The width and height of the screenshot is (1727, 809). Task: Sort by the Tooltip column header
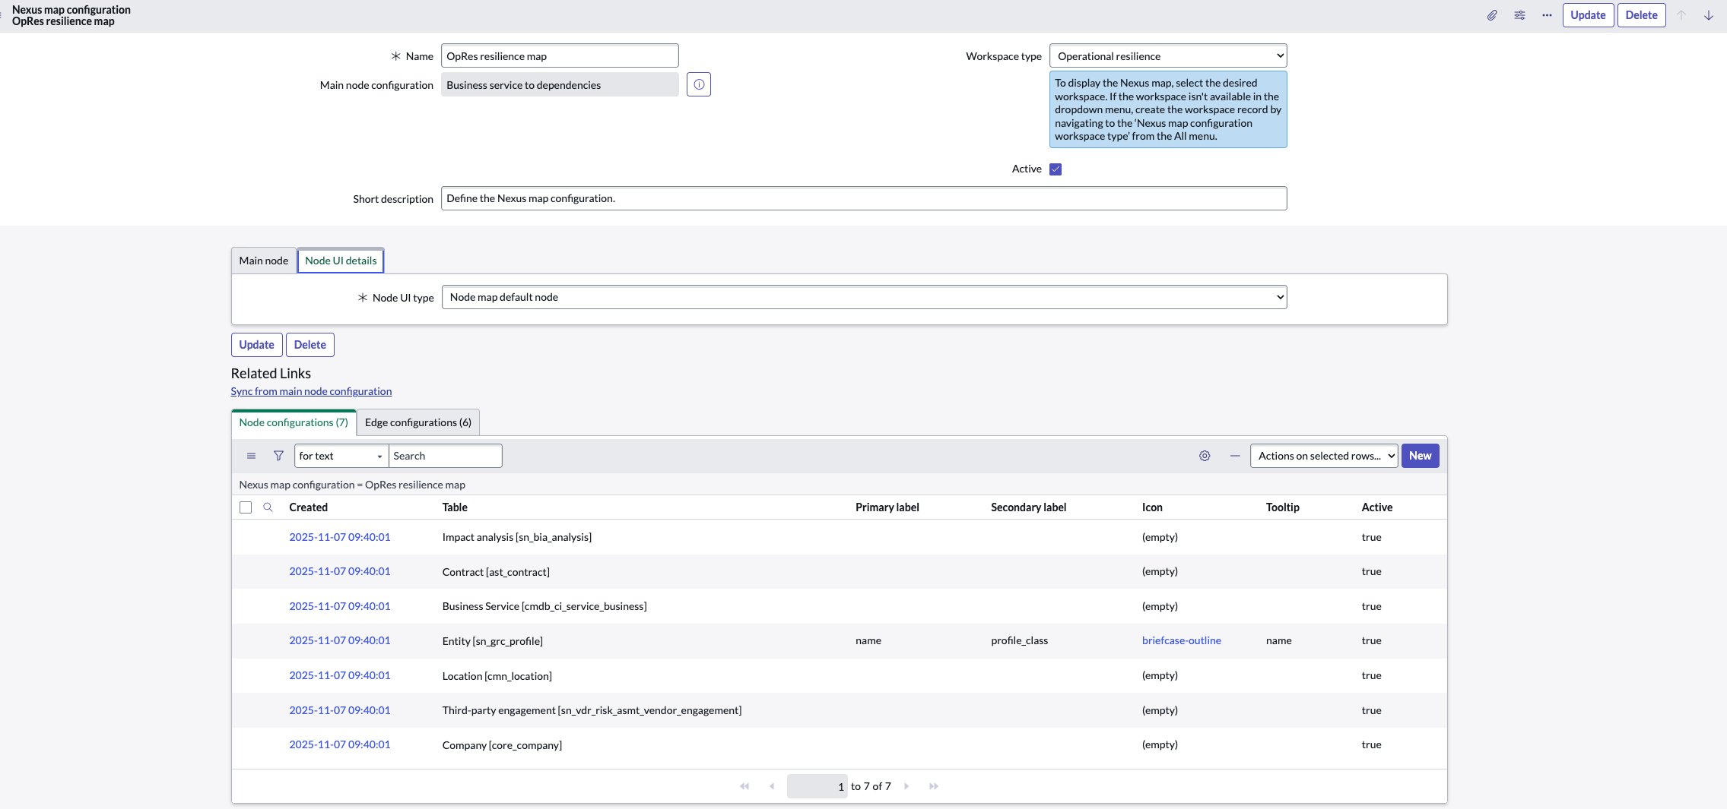[1283, 507]
